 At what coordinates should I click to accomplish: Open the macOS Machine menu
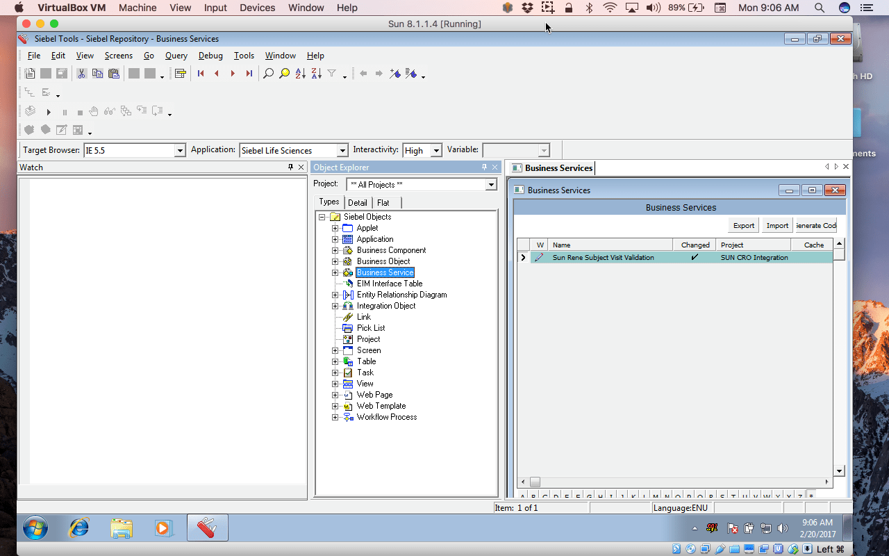138,8
